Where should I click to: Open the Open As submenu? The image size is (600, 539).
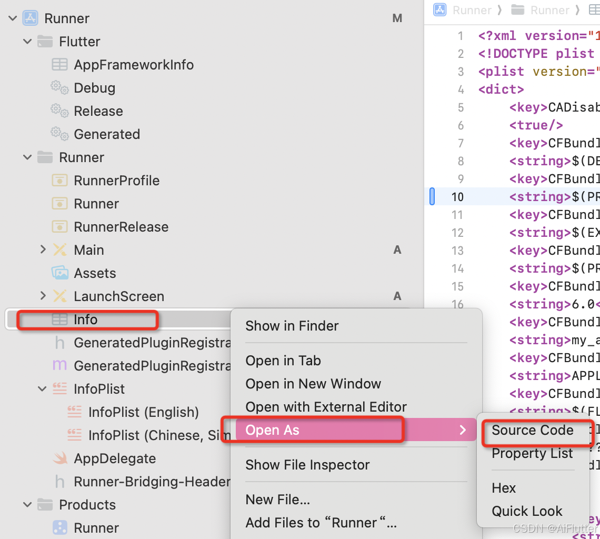coord(356,430)
